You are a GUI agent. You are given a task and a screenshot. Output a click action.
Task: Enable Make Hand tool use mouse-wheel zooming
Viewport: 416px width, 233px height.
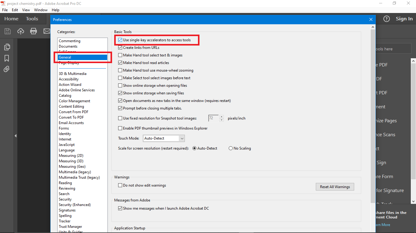pyautogui.click(x=120, y=70)
